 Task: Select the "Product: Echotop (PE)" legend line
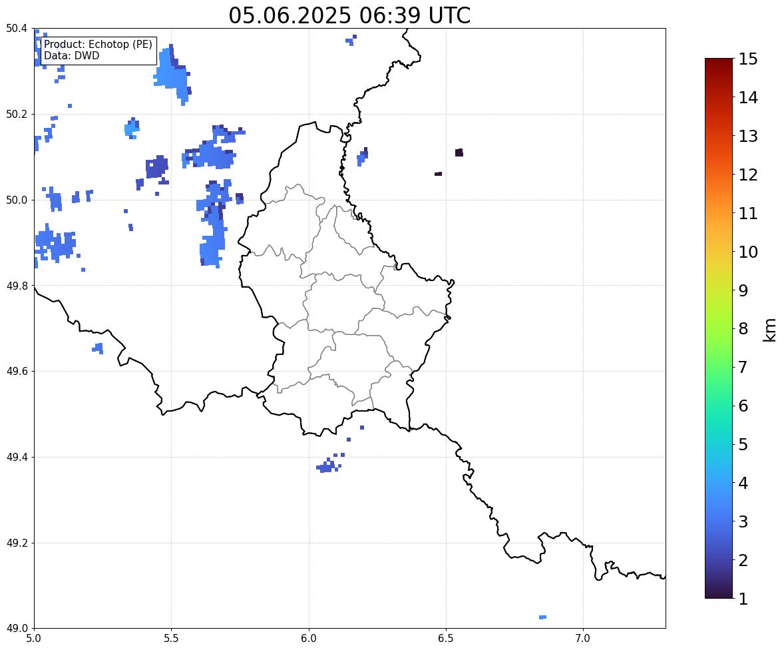coord(98,44)
